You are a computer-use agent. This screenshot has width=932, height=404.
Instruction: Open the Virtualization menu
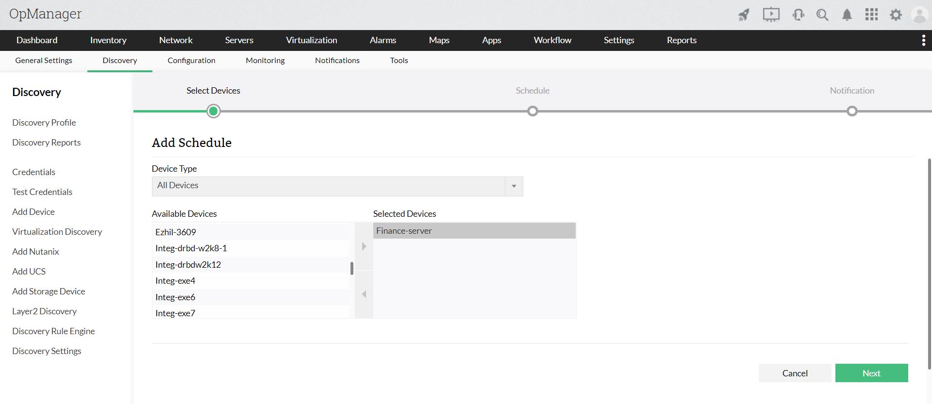click(x=312, y=40)
